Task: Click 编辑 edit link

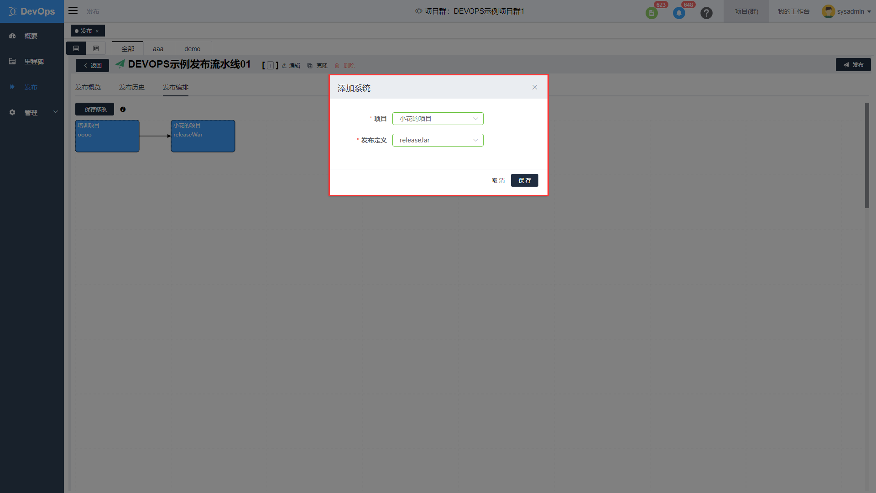Action: [291, 66]
